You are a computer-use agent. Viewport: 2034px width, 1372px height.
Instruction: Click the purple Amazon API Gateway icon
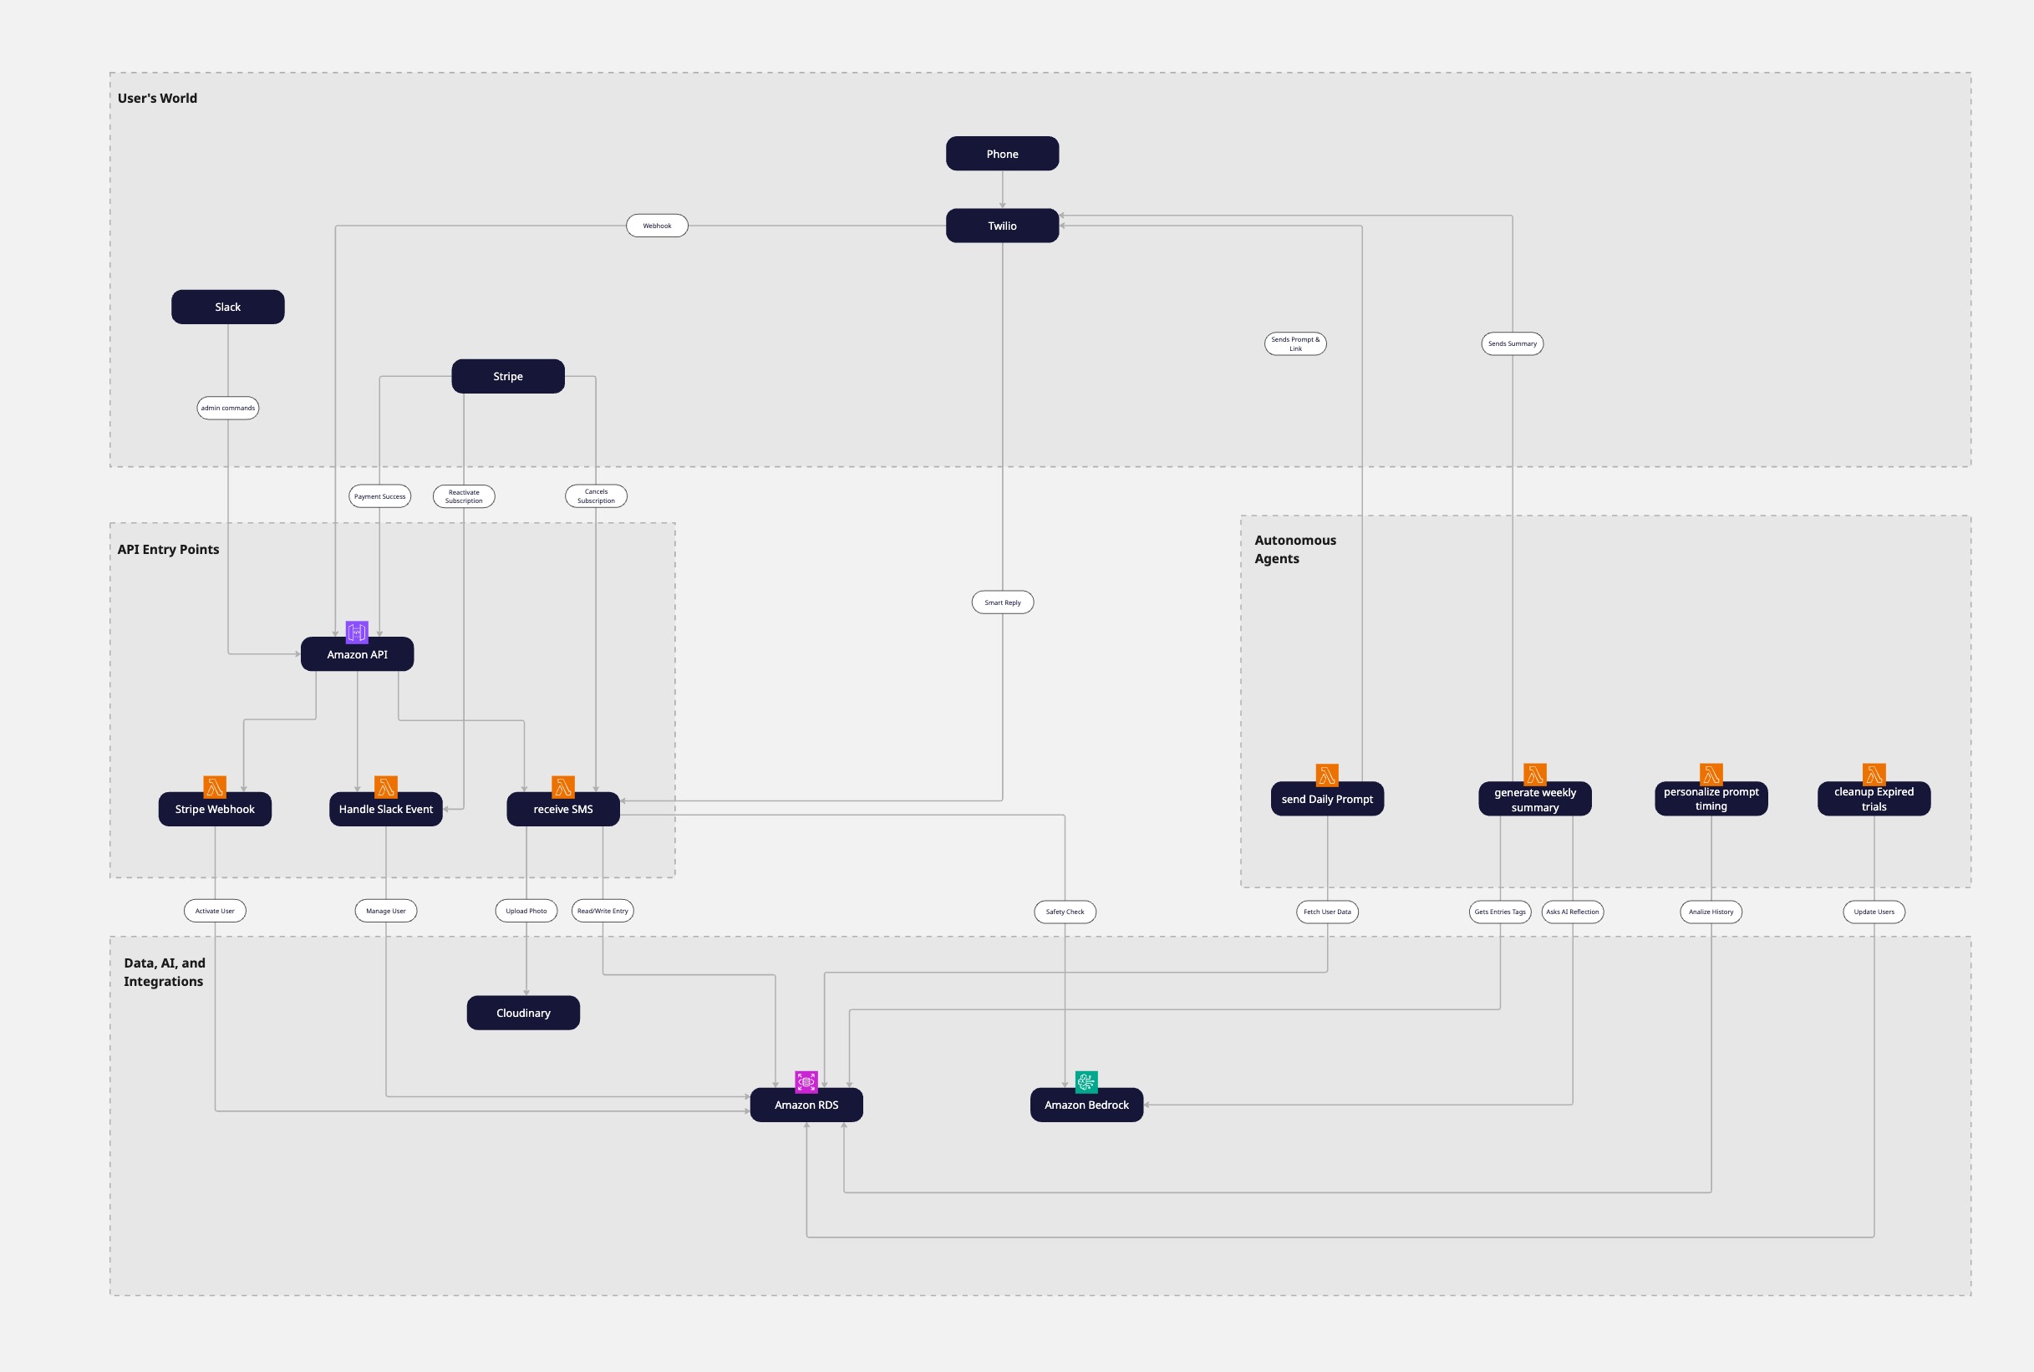tap(357, 632)
